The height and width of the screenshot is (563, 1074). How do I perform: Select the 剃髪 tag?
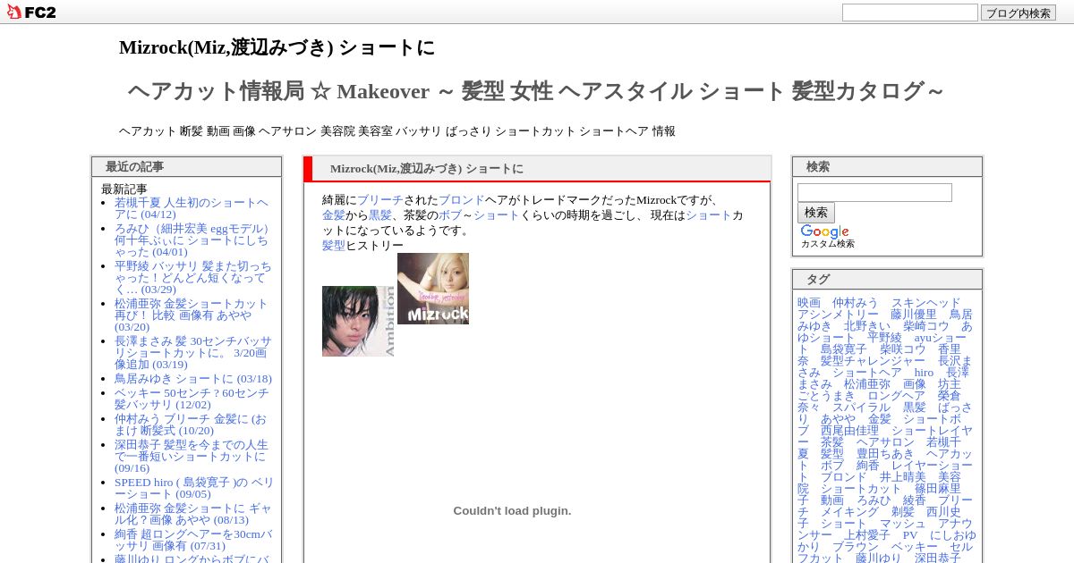coord(902,512)
